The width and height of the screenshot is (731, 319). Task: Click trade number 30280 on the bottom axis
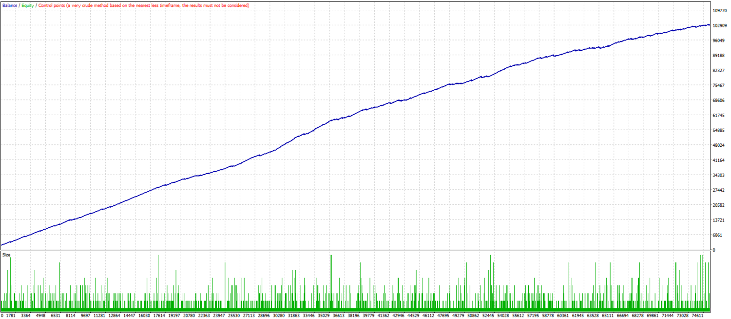279,316
